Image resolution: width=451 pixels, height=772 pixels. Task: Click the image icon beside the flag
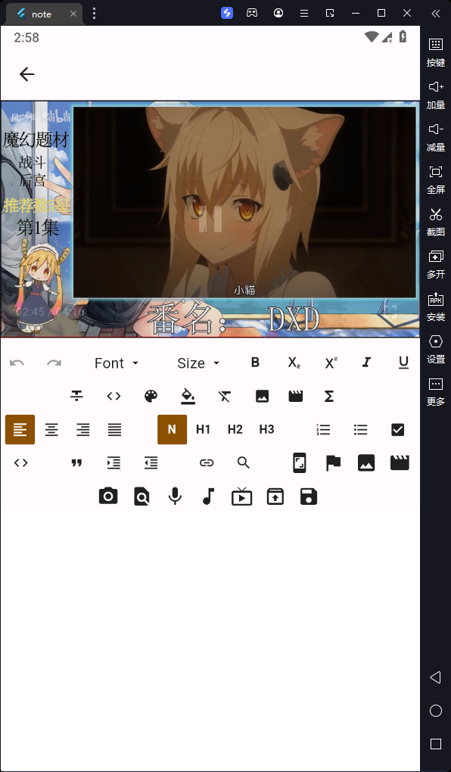366,462
